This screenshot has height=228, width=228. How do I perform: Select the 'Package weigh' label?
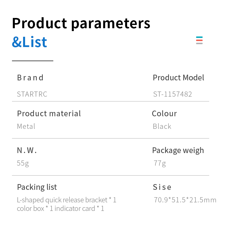pyautogui.click(x=178, y=150)
